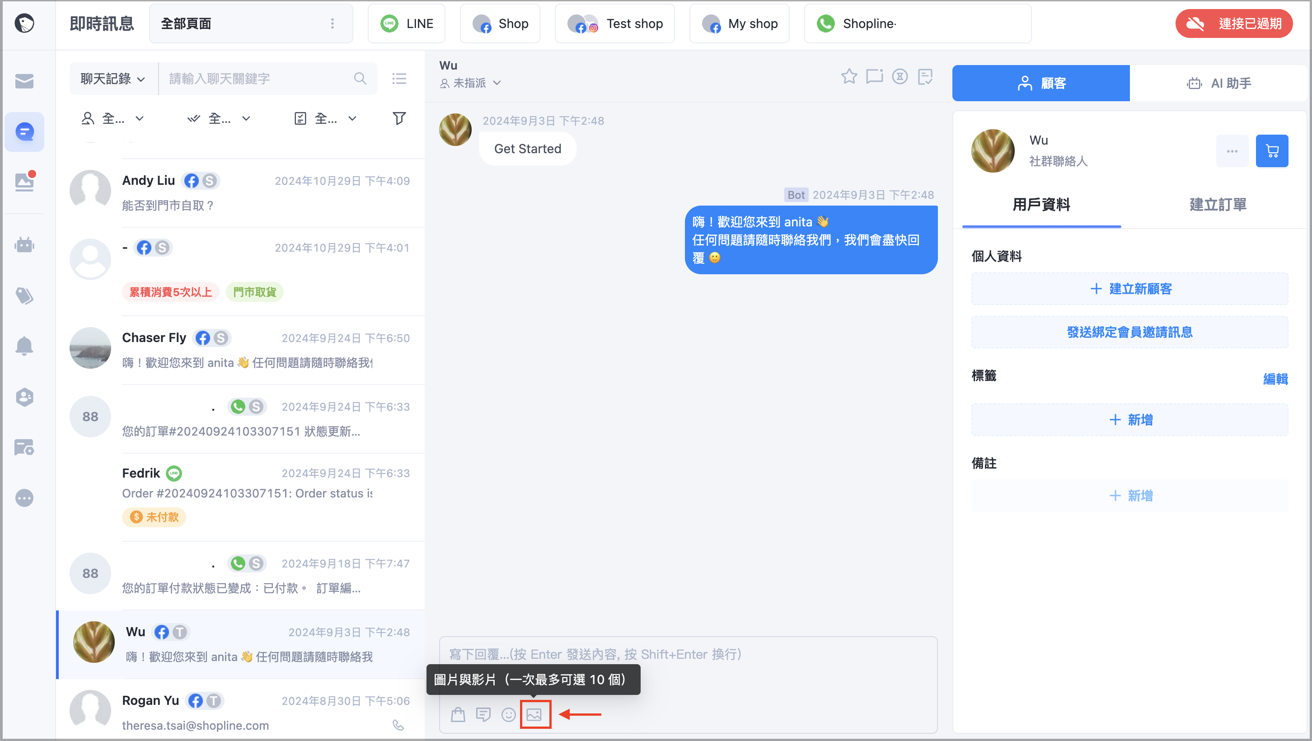Viewport: 1312px width, 741px height.
Task: Mark conversation unread with message icon
Action: 875,76
